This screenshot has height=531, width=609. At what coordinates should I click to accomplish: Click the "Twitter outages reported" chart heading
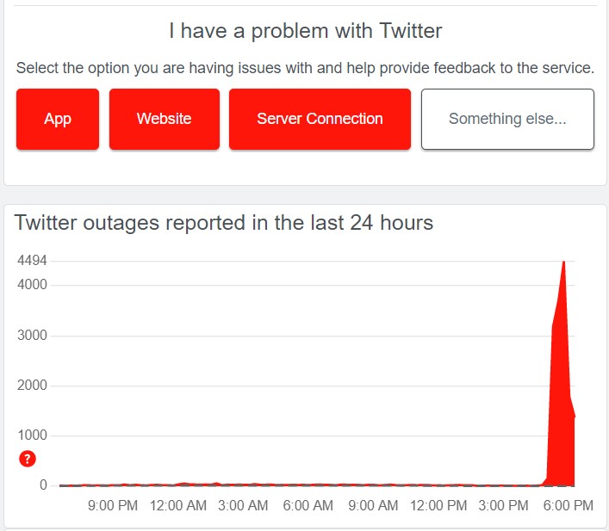click(224, 223)
